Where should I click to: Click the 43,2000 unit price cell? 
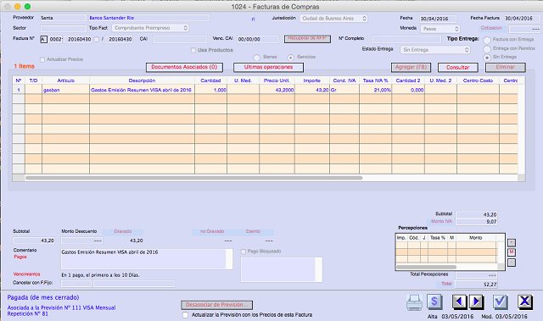coord(277,90)
